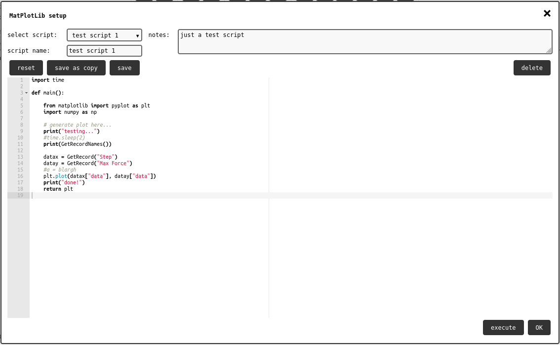
Task: Click the script name input field
Action: coord(104,51)
